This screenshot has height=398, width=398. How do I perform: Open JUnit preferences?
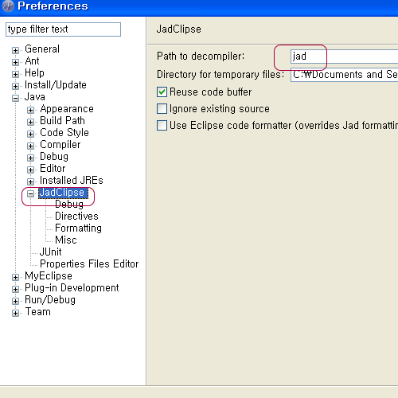coord(50,252)
